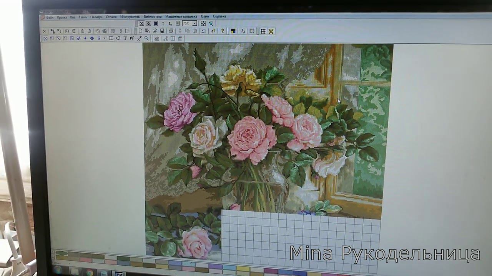Click the yellow question mark Help icon

(x=222, y=31)
